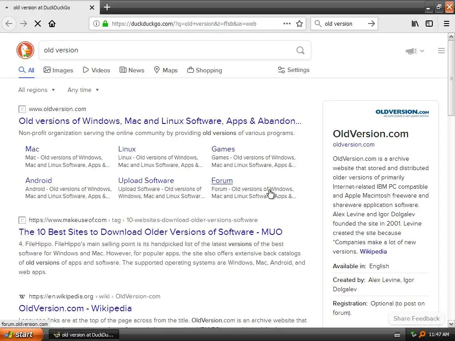Viewport: 455px width, 341px height.
Task: Go forward with forward arrow
Action: (24, 24)
